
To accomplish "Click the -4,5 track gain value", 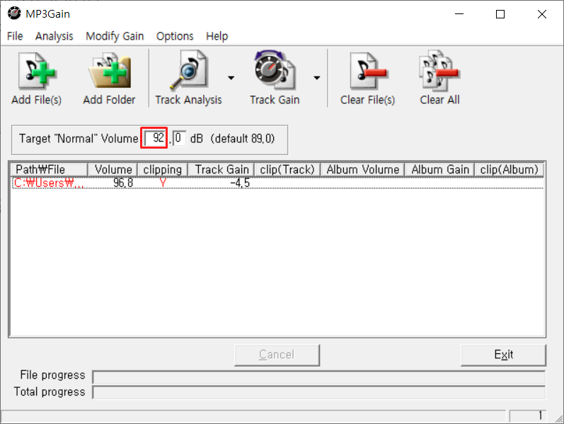I will coord(240,183).
